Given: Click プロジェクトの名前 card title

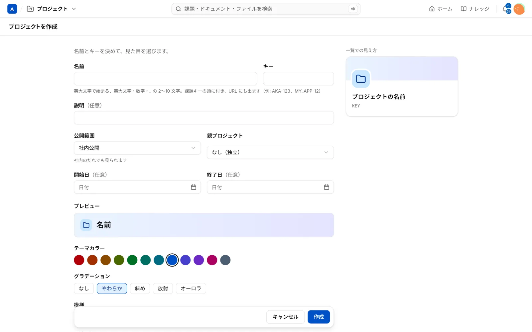Looking at the screenshot, I should coord(379,97).
